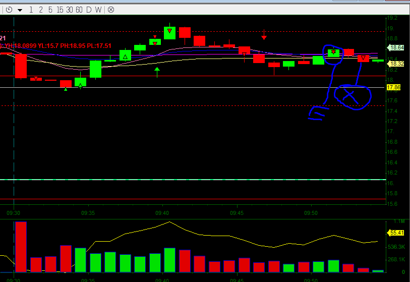410x282 pixels.
Task: Switch to the Daily (D) chart
Action: pyautogui.click(x=89, y=9)
